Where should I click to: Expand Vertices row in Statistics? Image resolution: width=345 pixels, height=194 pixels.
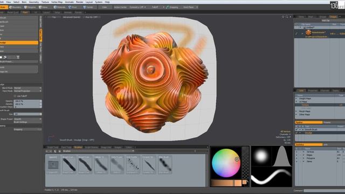(x=303, y=152)
